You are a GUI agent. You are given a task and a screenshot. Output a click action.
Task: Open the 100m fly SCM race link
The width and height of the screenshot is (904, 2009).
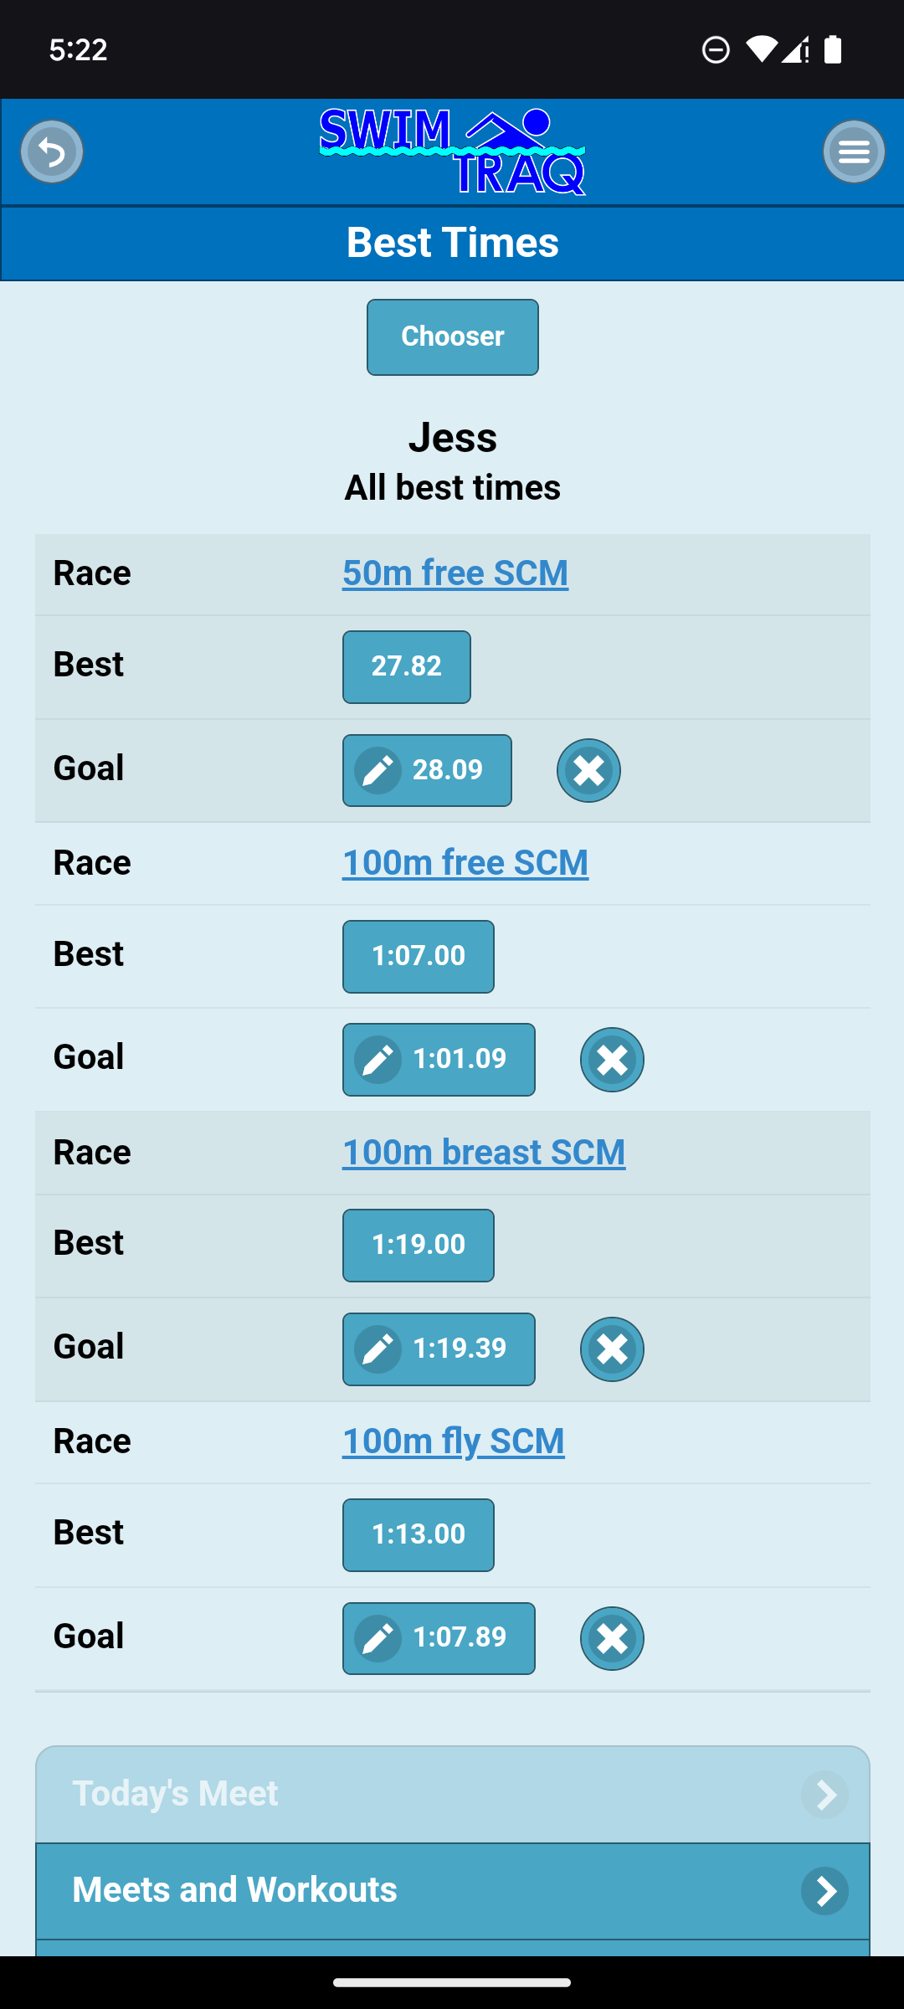click(x=454, y=1441)
